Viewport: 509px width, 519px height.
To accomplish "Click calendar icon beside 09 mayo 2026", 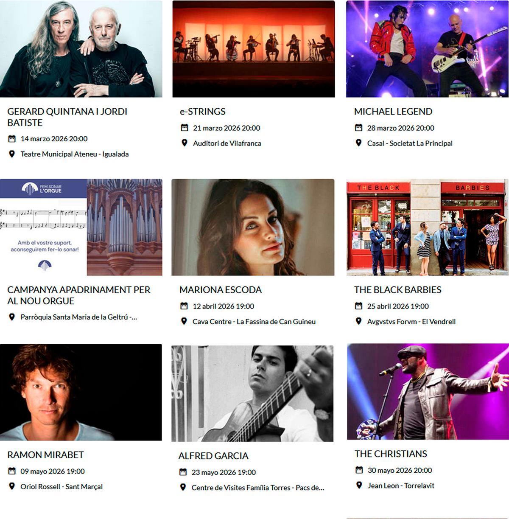I will pyautogui.click(x=12, y=471).
